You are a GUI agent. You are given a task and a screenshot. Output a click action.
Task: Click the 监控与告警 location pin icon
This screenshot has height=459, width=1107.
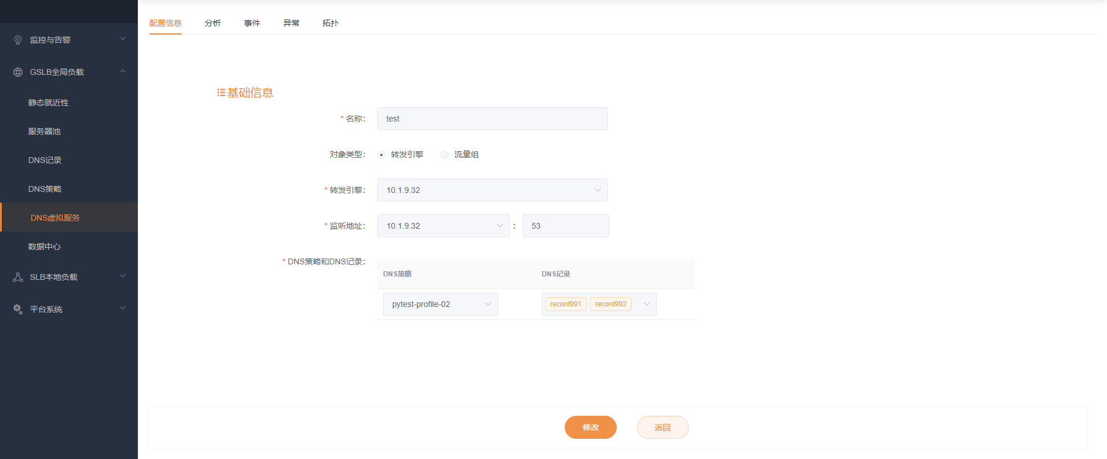pos(18,40)
